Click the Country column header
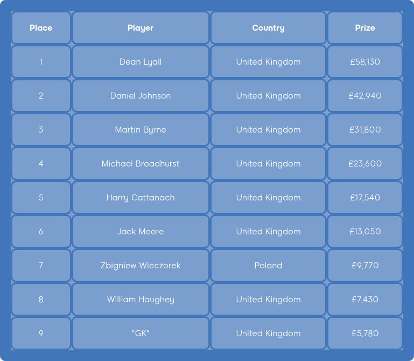The height and width of the screenshot is (361, 414). pyautogui.click(x=268, y=28)
